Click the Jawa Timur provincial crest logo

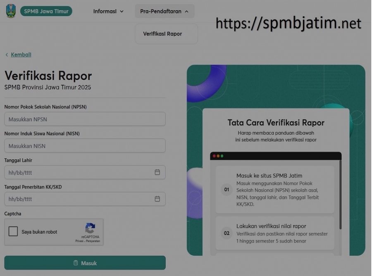10,11
